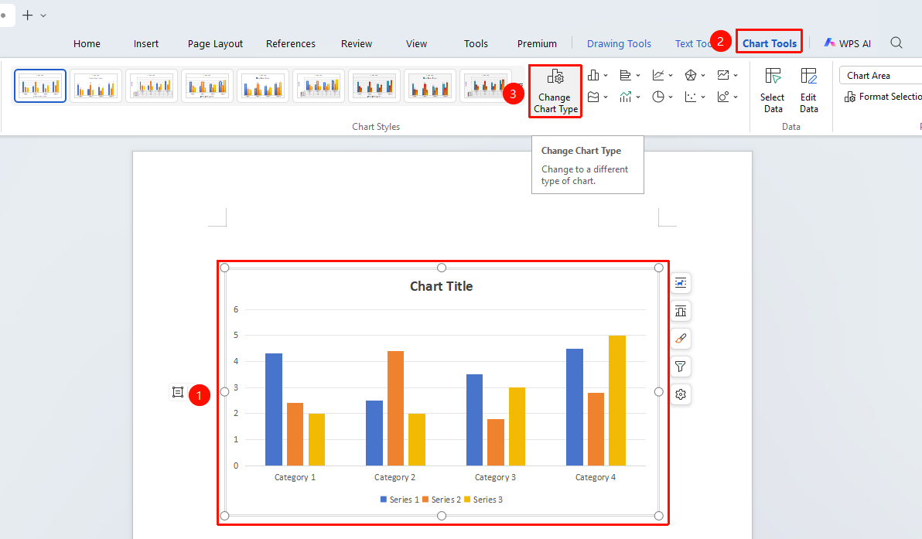Select the highlighted first chart style thumbnail

pyautogui.click(x=40, y=86)
